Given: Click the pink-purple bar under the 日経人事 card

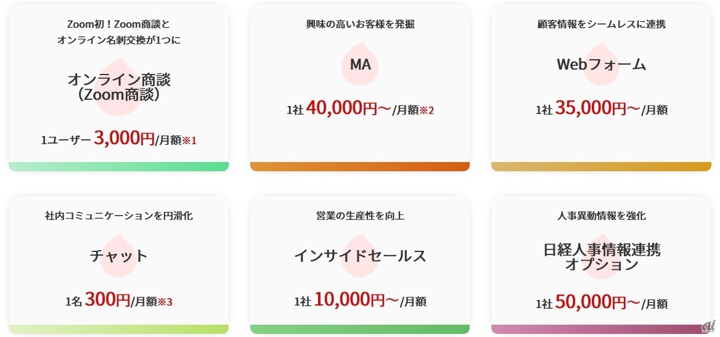Looking at the screenshot, I should tap(601, 329).
